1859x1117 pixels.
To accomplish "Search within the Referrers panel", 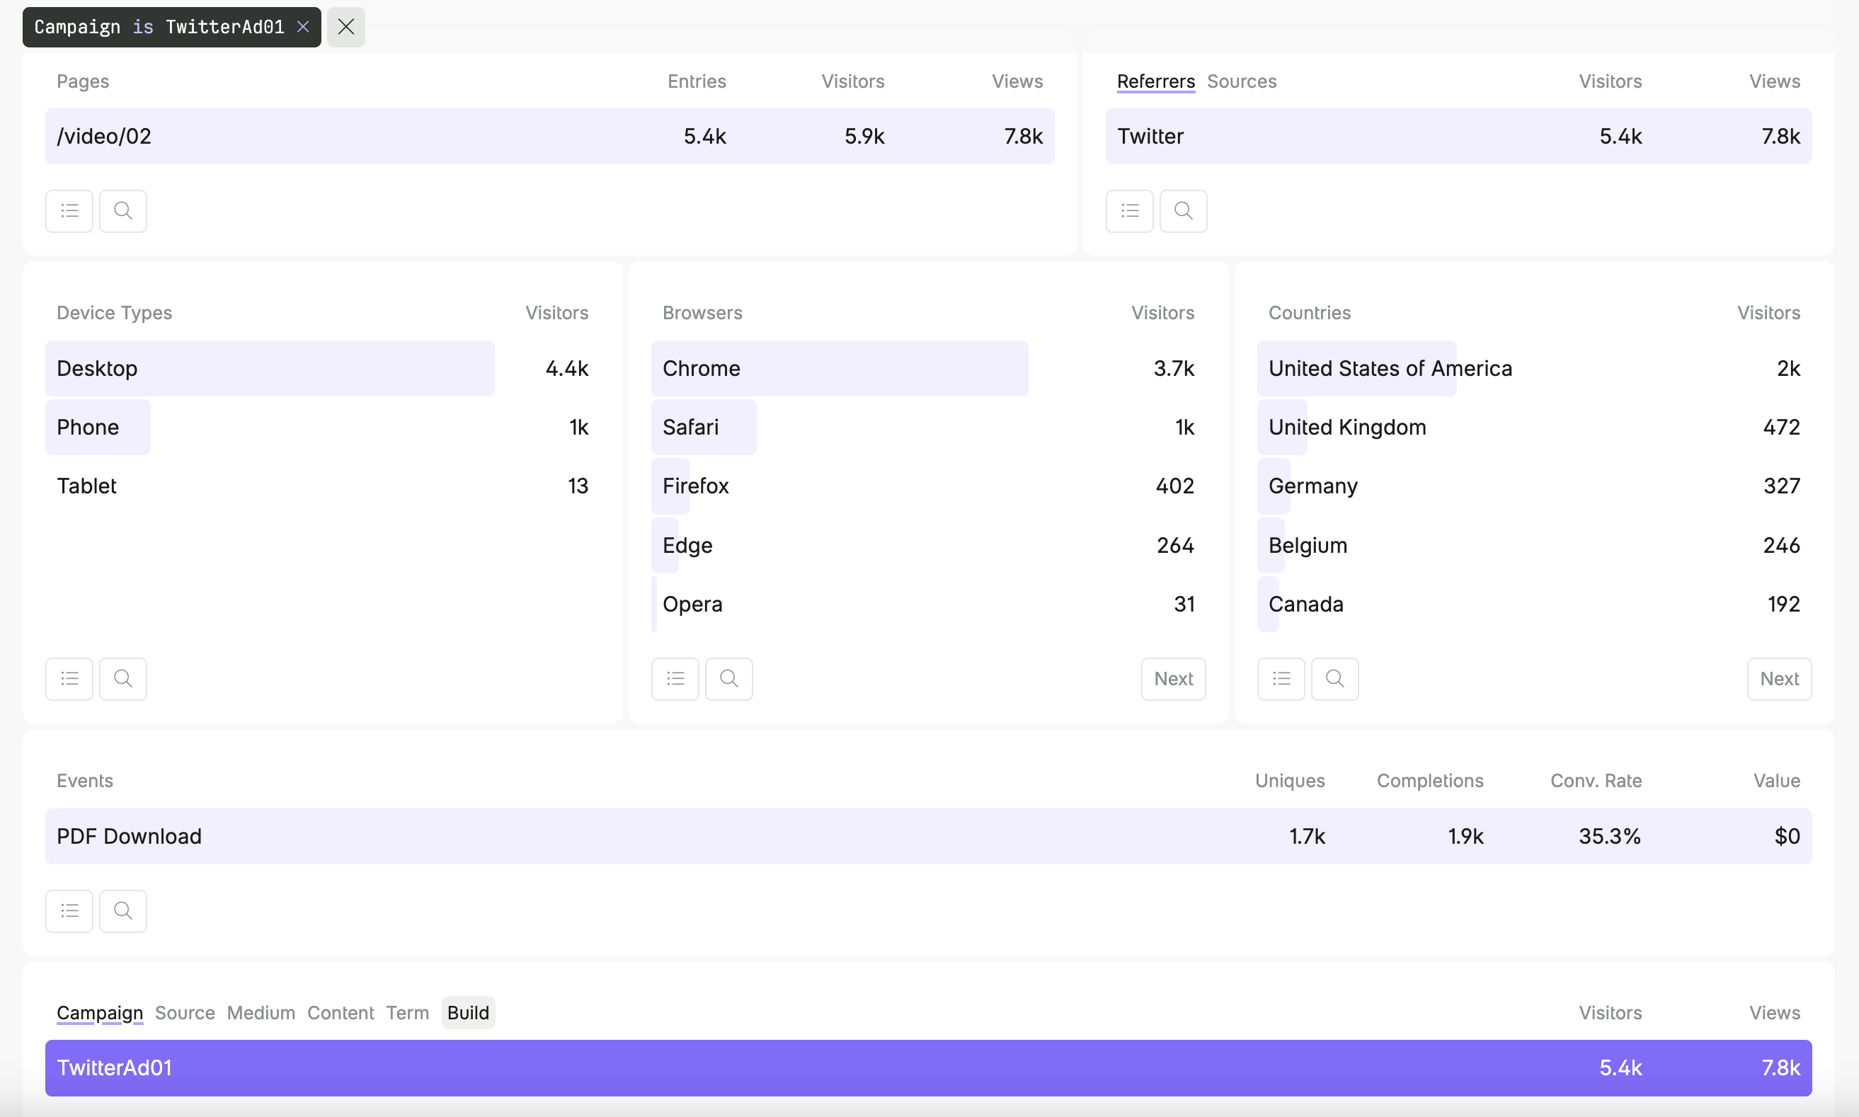I will 1182,211.
